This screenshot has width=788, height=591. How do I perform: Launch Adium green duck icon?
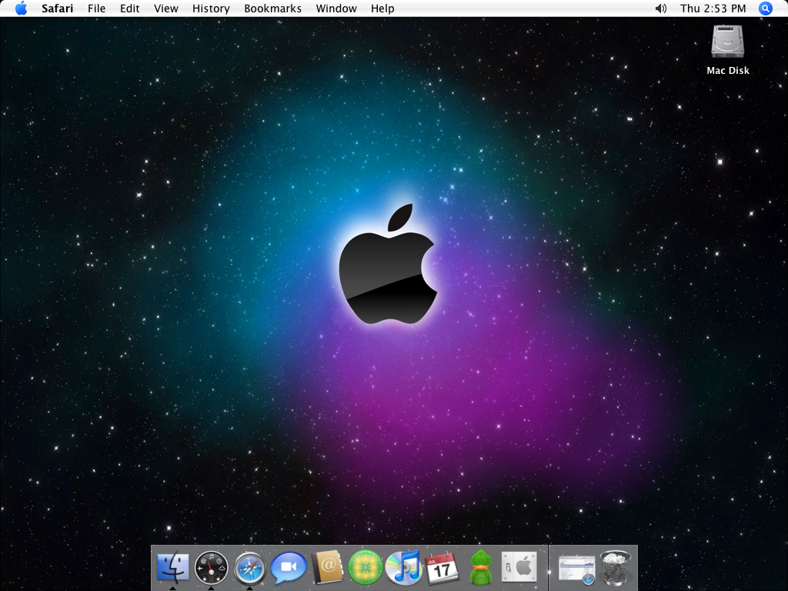pyautogui.click(x=481, y=568)
